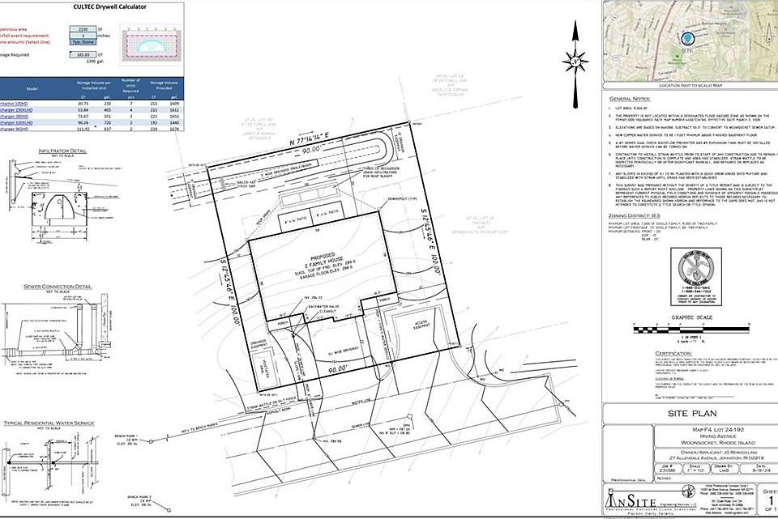Open the Typ. Stone selection cell
The image size is (778, 519).
coord(83,42)
